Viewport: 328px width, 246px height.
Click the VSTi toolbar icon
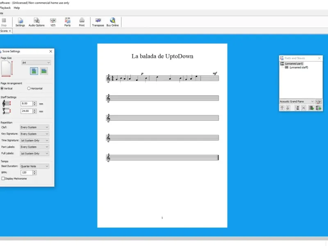coord(53,22)
